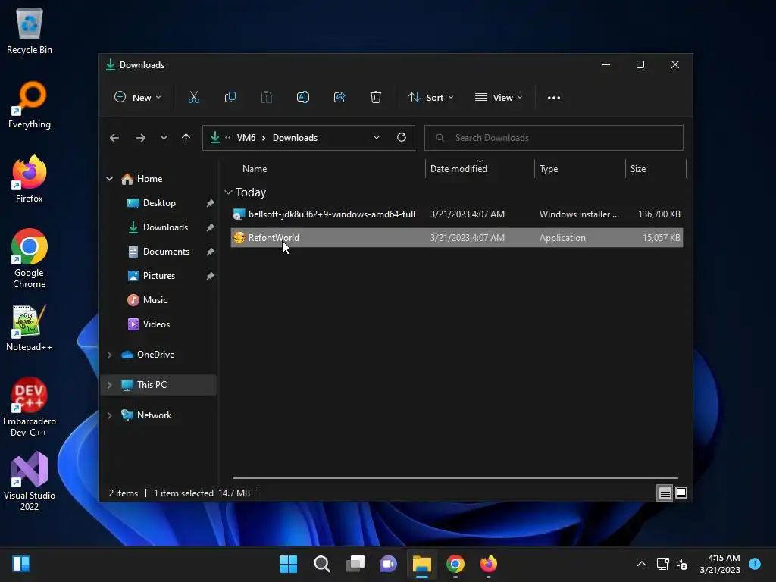The height and width of the screenshot is (582, 776).
Task: Click the Cut scissors icon
Action: [194, 98]
